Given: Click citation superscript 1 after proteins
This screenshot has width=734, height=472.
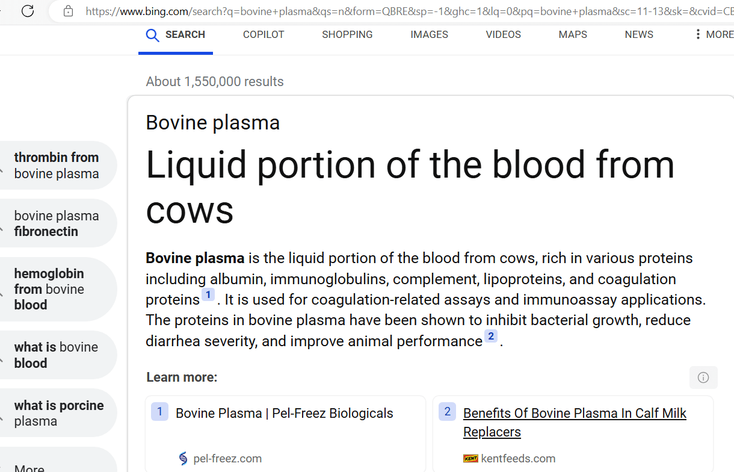Looking at the screenshot, I should (x=208, y=294).
